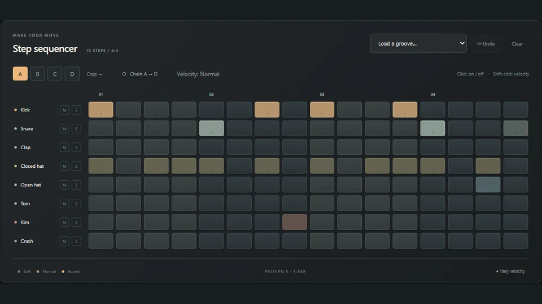
Task: Open the Load a groove dropdown
Action: coord(418,43)
